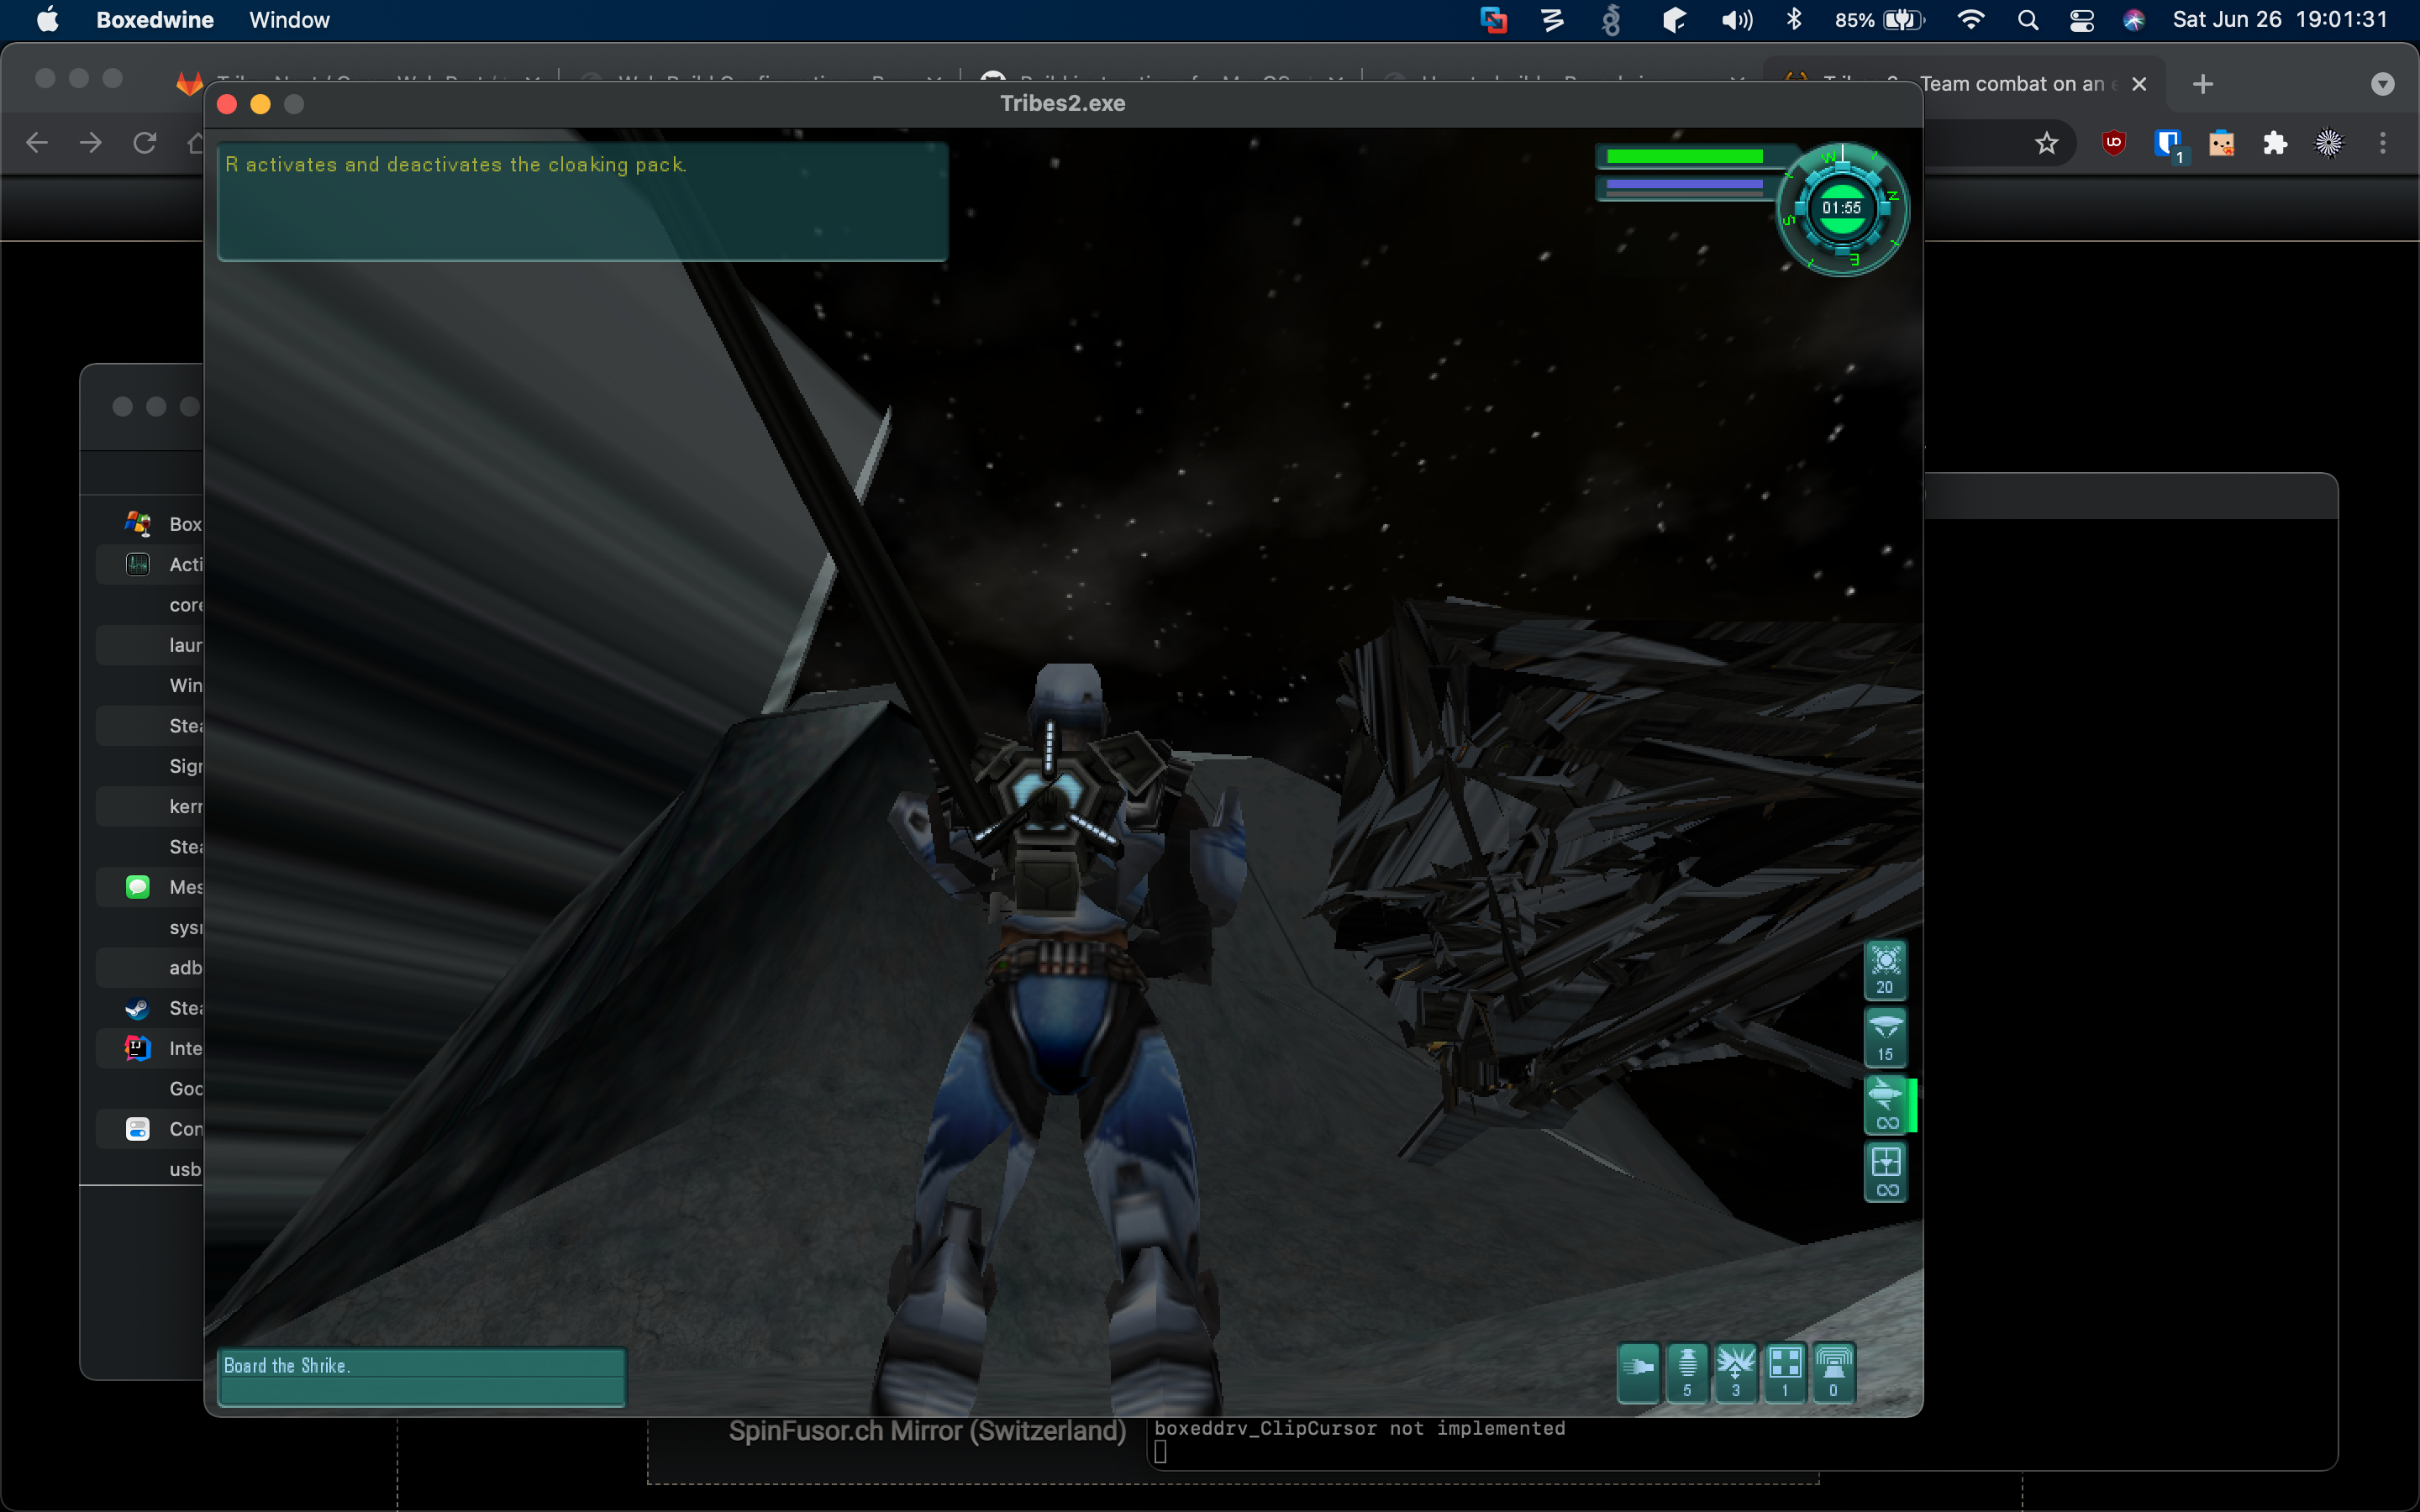Go back in the Chrome window

pos(37,143)
